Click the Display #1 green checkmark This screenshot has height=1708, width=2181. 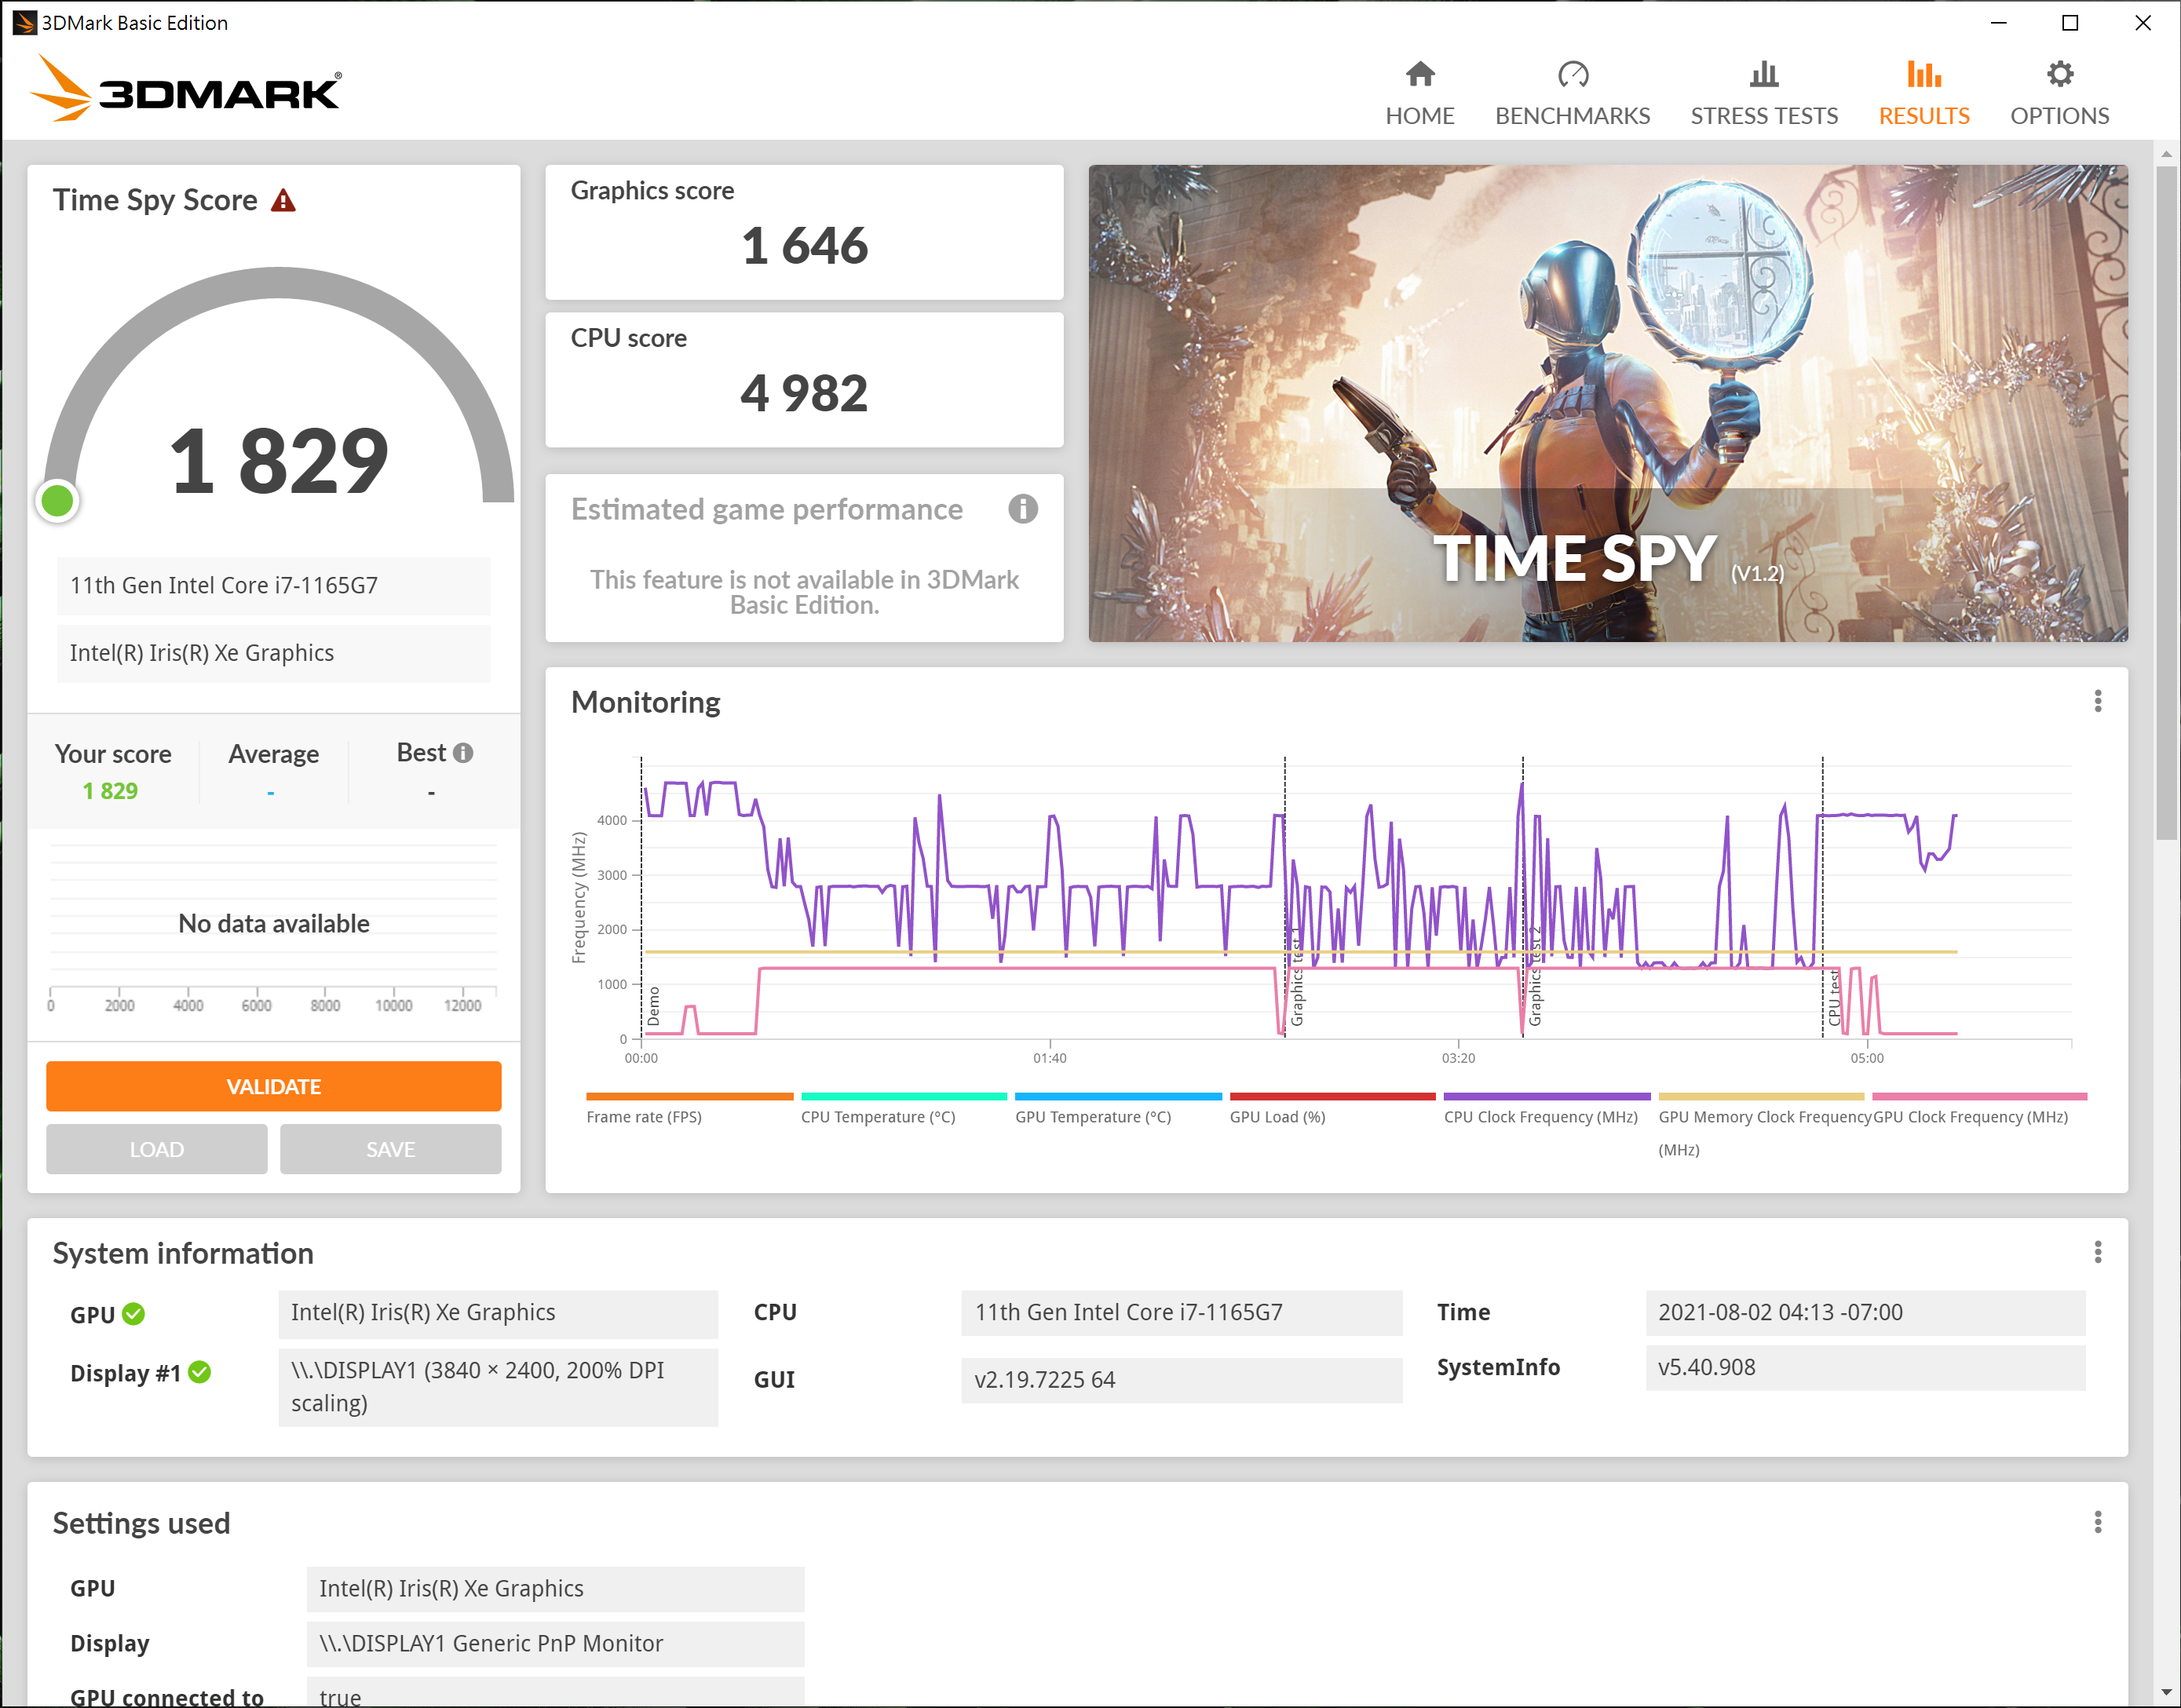click(200, 1372)
